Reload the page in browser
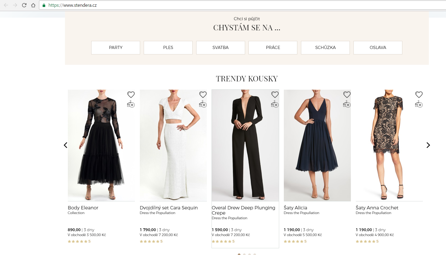This screenshot has height=255, width=446. coord(24,5)
